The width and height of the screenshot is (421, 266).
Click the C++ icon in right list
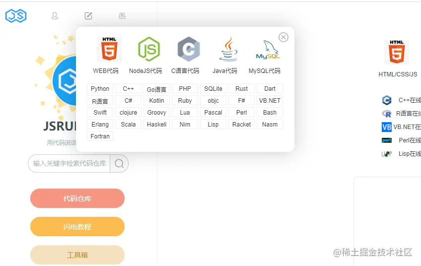click(x=387, y=100)
